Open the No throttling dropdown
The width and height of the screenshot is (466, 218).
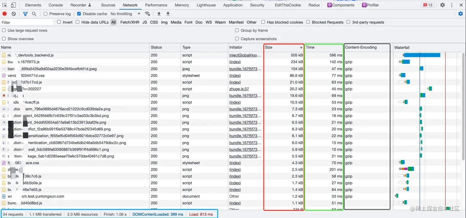pos(125,14)
